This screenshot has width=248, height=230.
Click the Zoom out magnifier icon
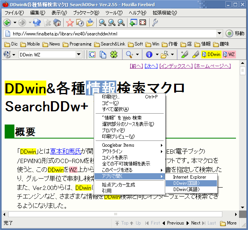[x=102, y=23]
